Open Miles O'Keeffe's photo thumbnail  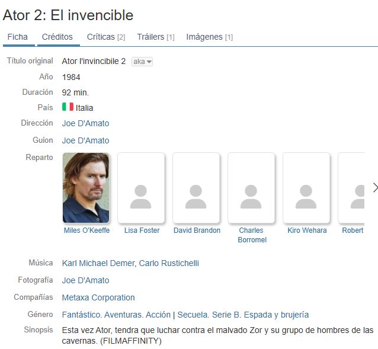coord(86,188)
